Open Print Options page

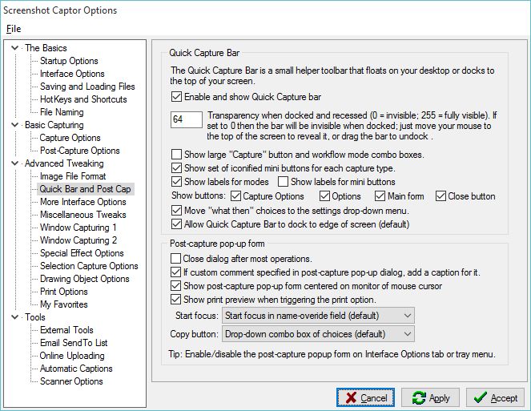coord(63,292)
